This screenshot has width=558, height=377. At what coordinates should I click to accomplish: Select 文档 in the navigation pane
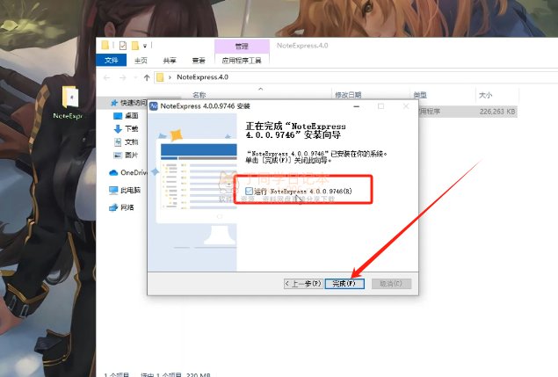[x=126, y=142]
